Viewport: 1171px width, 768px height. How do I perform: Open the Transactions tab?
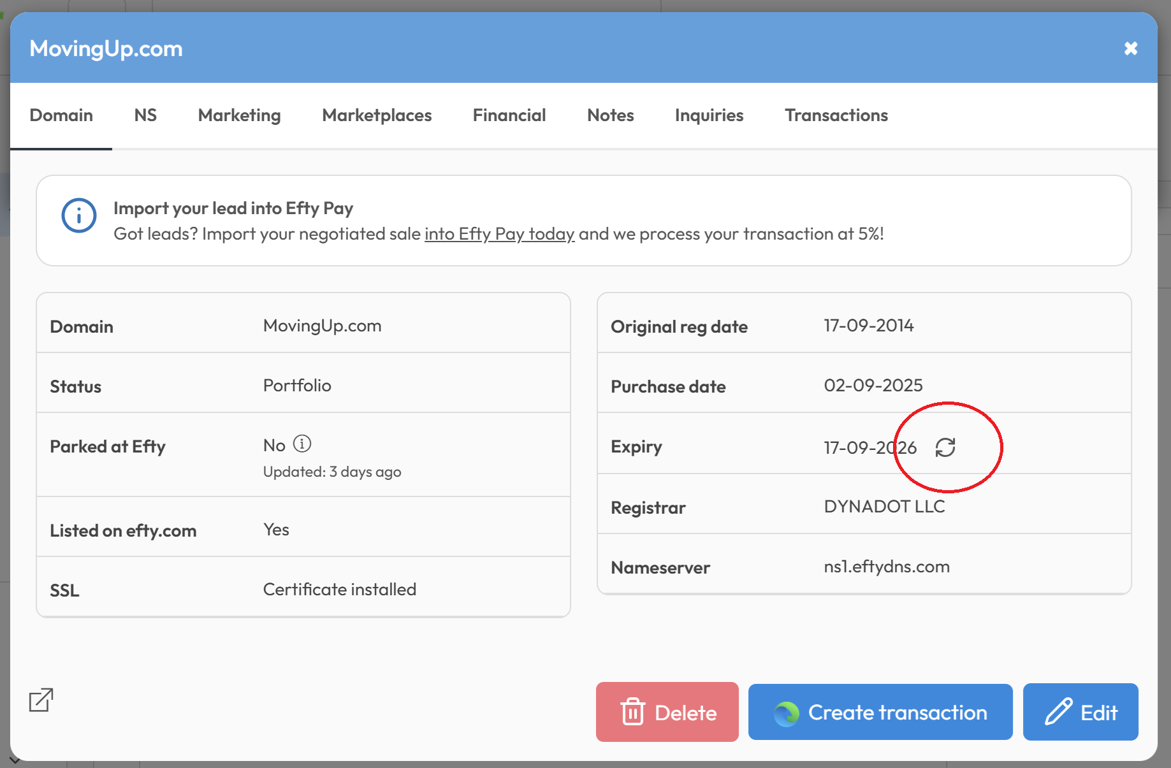pyautogui.click(x=836, y=115)
